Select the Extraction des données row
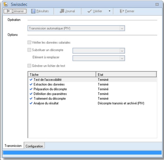Screen dimensions: 164x160 (93, 84)
